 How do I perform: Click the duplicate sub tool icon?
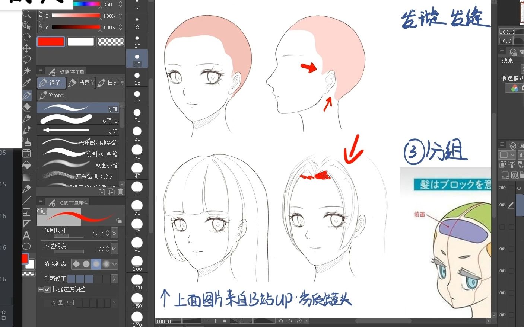(111, 192)
